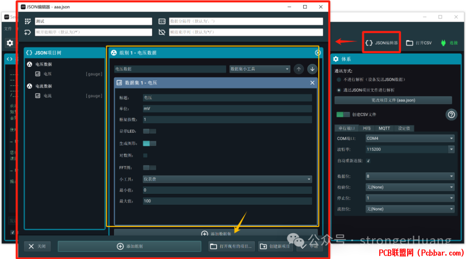Screen dimensions: 466x259
Task: Click 添加数据集 button
Action: pyautogui.click(x=216, y=233)
